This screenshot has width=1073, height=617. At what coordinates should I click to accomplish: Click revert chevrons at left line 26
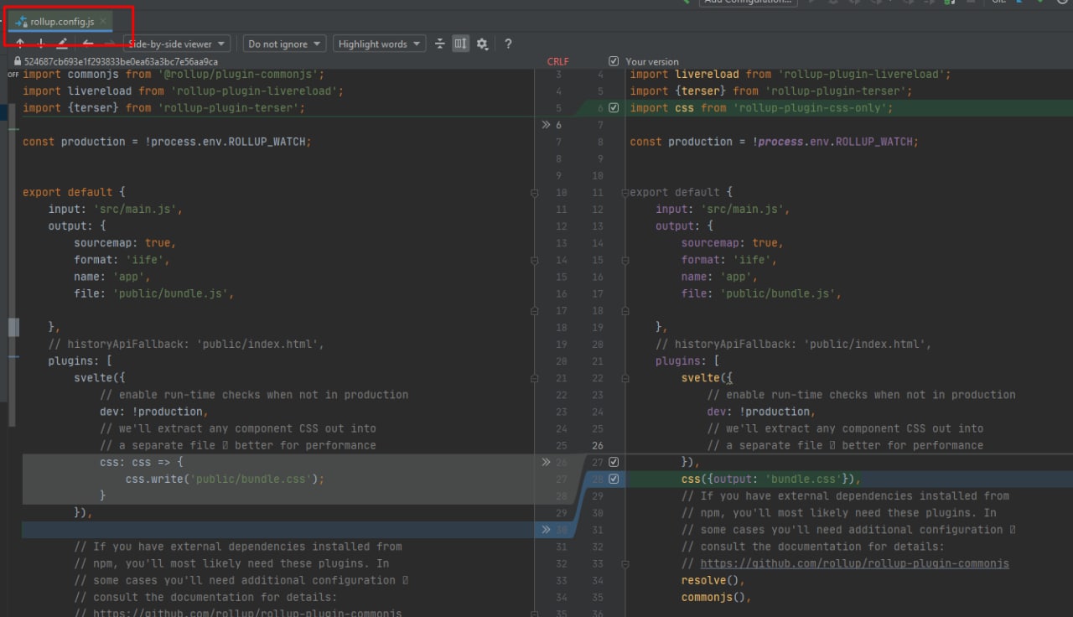point(547,462)
